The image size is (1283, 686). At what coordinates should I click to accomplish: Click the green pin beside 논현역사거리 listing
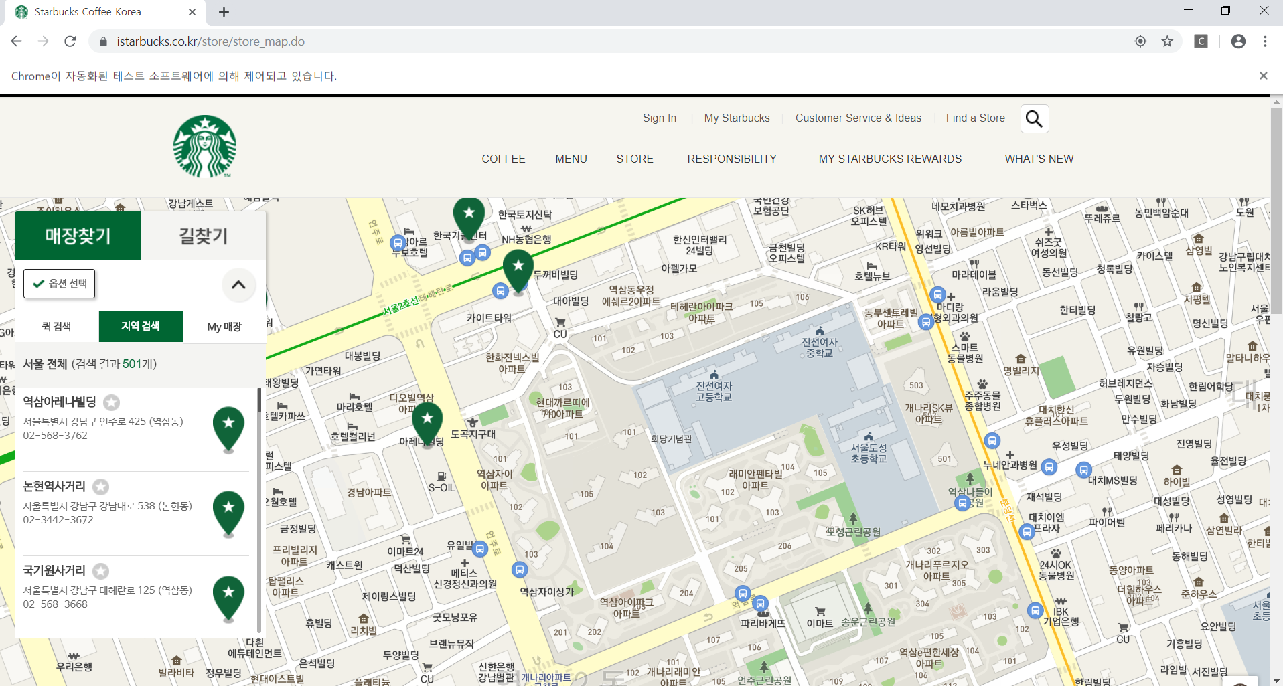click(x=228, y=514)
